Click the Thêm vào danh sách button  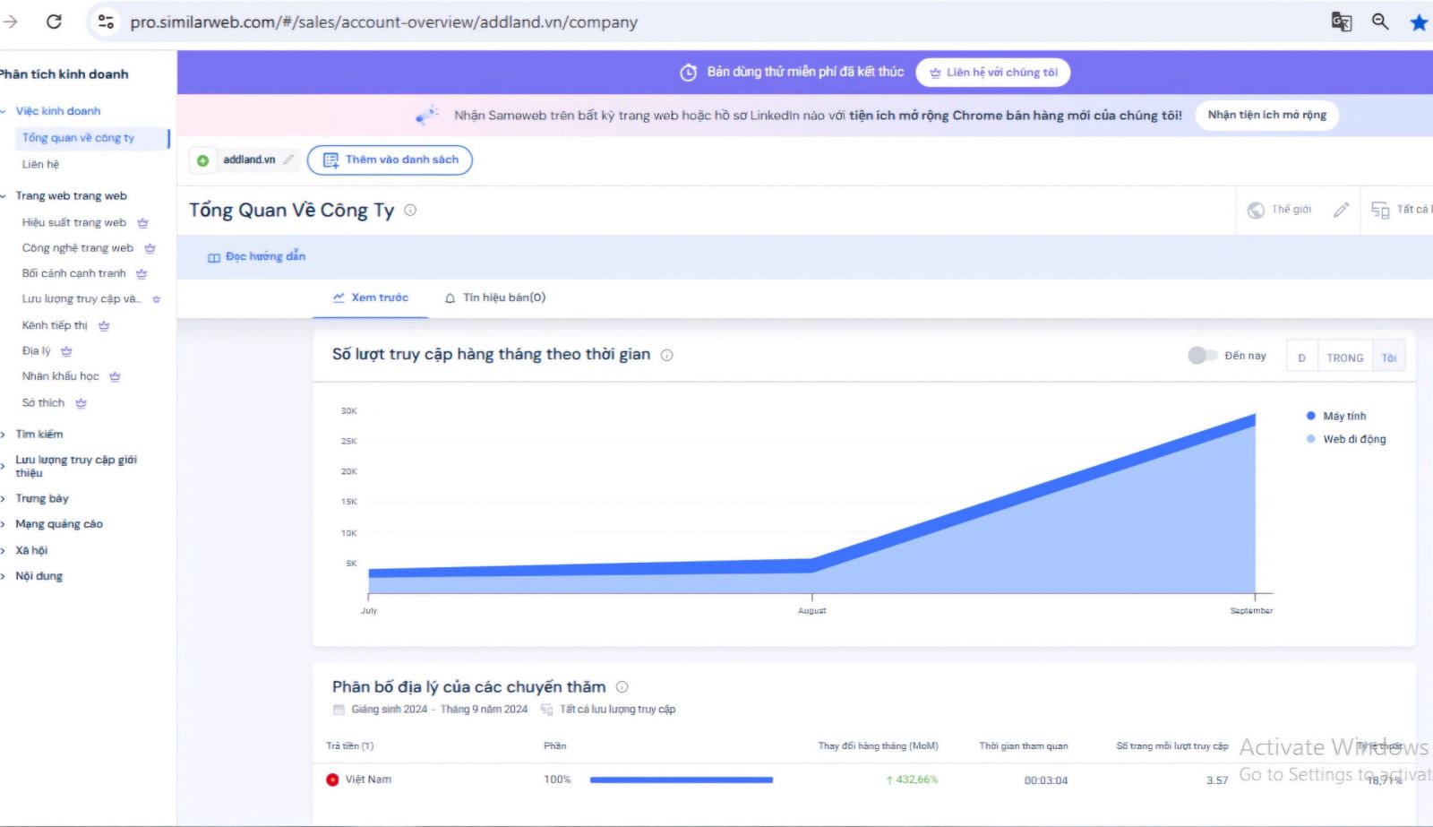(390, 159)
